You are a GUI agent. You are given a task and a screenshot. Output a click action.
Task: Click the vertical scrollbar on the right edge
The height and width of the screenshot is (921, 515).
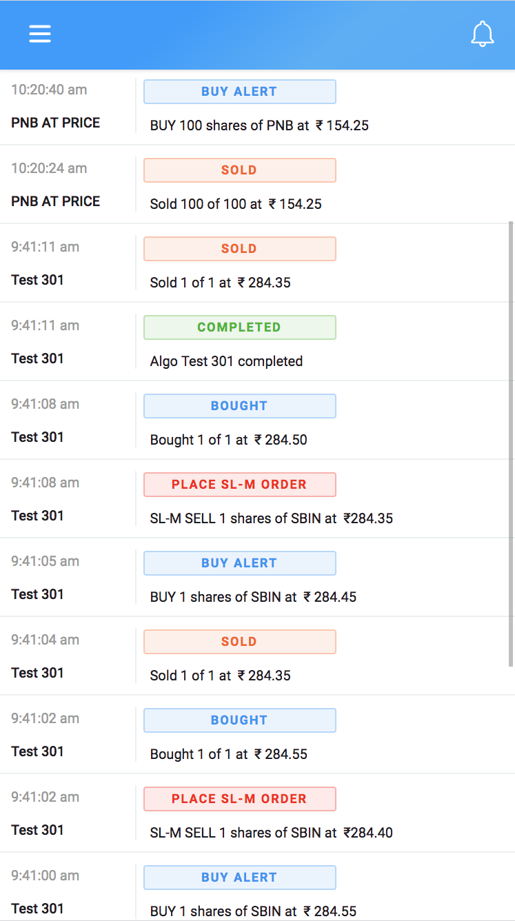click(x=511, y=444)
